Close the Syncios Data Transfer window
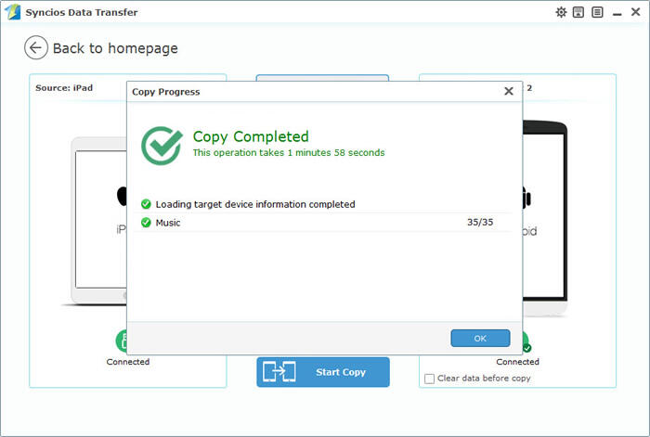The image size is (650, 437). coord(636,12)
